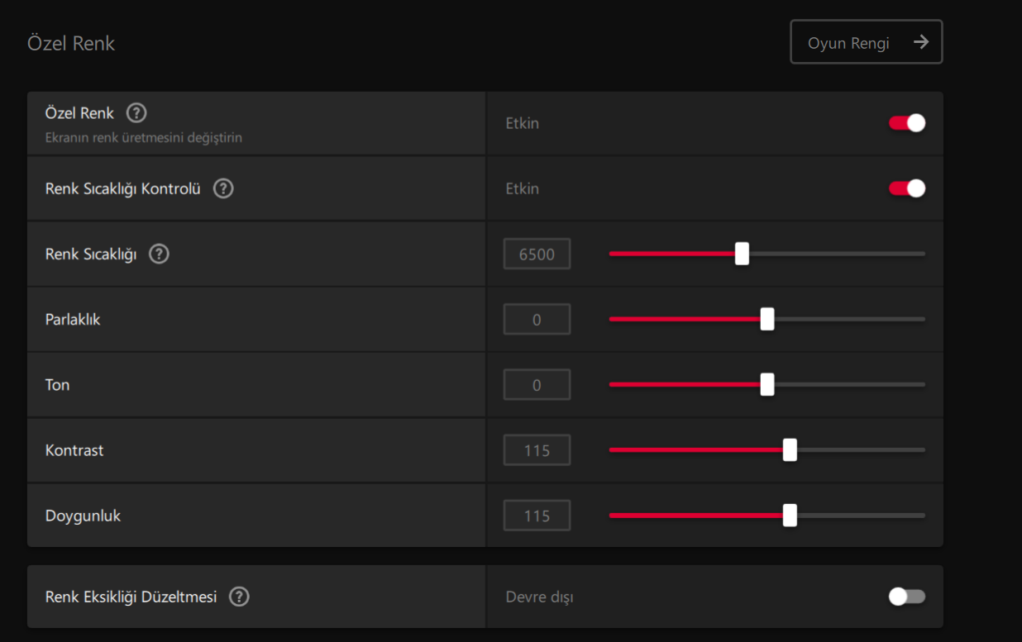Click the Doygunluk slider thumb
Viewport: 1022px width, 642px height.
tap(790, 516)
